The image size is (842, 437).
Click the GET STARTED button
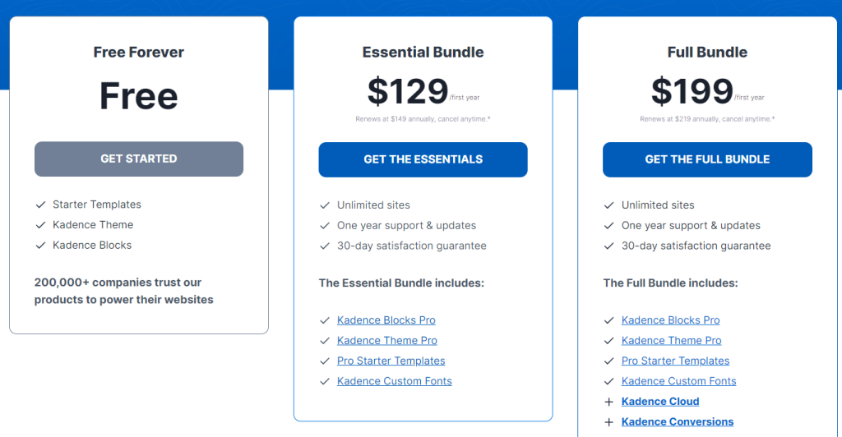click(138, 159)
